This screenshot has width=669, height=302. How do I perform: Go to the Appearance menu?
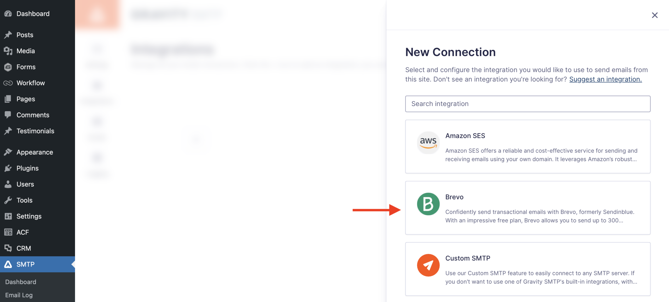click(x=34, y=152)
